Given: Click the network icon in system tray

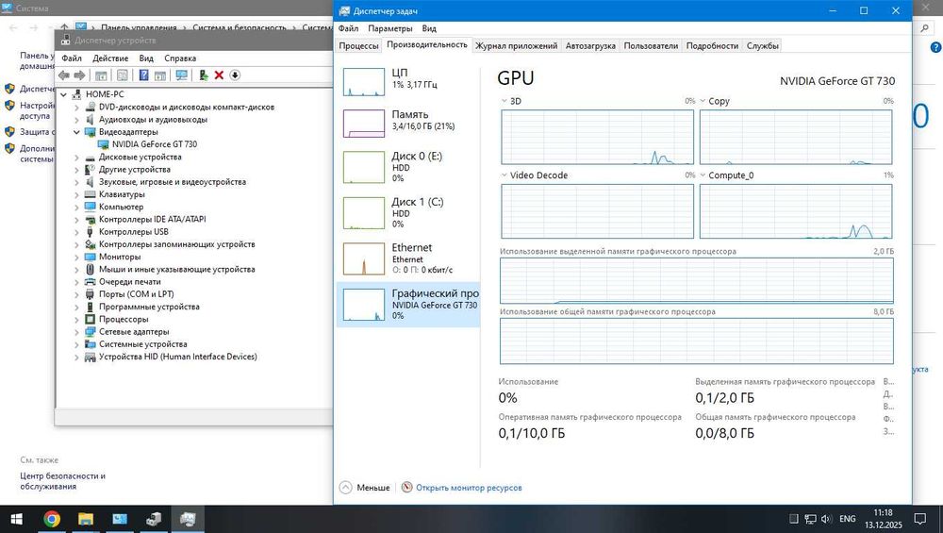Looking at the screenshot, I should coord(811,519).
